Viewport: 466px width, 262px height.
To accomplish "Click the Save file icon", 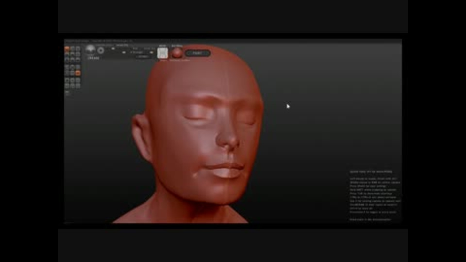I will (72, 86).
